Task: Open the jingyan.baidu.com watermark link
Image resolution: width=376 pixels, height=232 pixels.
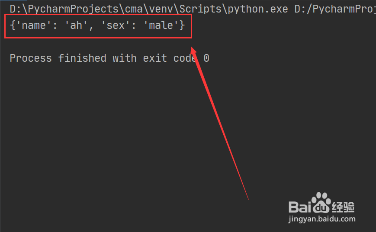Action: pos(322,219)
